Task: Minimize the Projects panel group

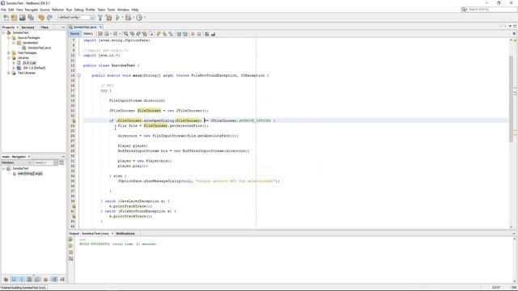Action: pyautogui.click(x=63, y=27)
